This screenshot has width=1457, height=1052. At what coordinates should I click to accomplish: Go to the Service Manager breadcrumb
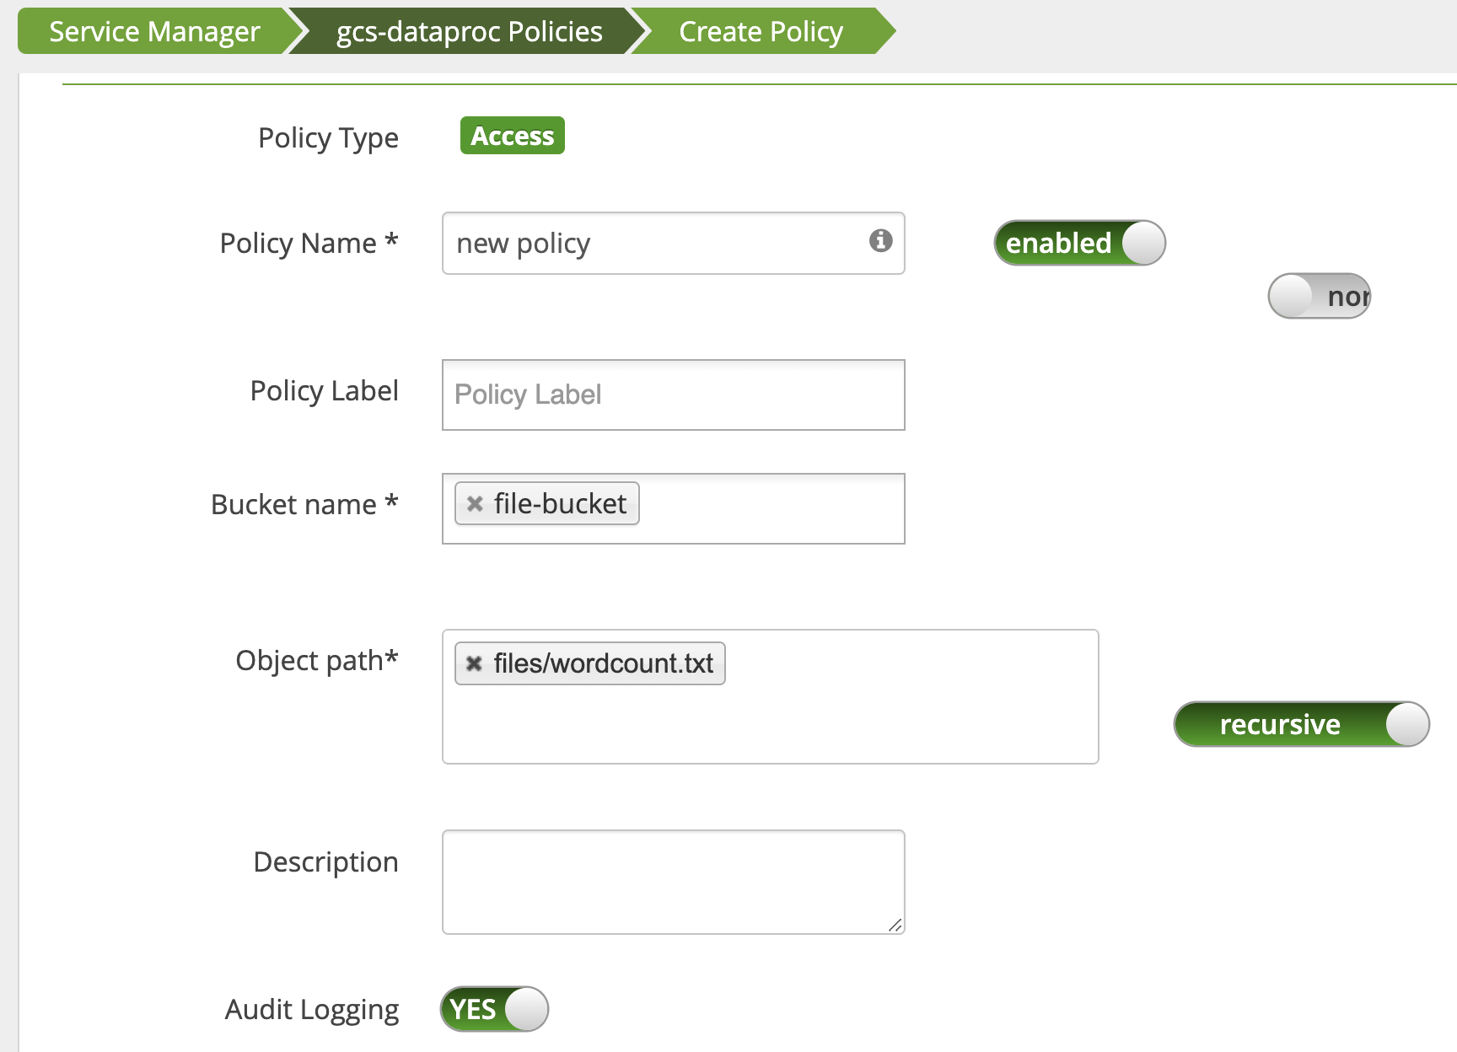point(154,32)
